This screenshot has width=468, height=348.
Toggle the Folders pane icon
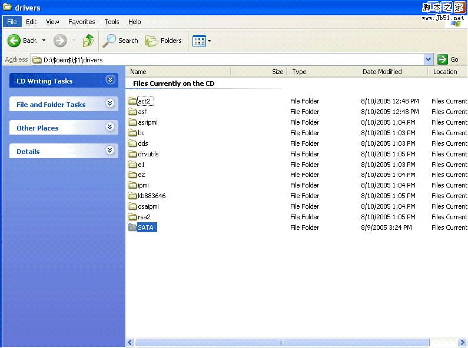[x=151, y=41]
